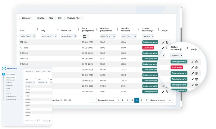Edit the last row dated 31-08-2025
Screen dimensions: 216x129
(163, 91)
